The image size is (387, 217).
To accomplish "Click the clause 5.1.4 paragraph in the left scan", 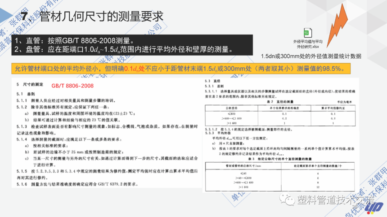I will pos(108,152).
